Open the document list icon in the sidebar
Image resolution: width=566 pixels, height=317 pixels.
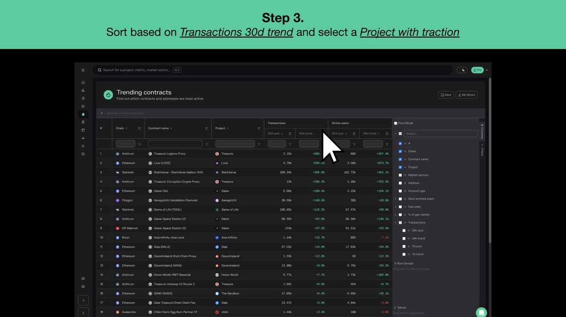click(x=83, y=122)
